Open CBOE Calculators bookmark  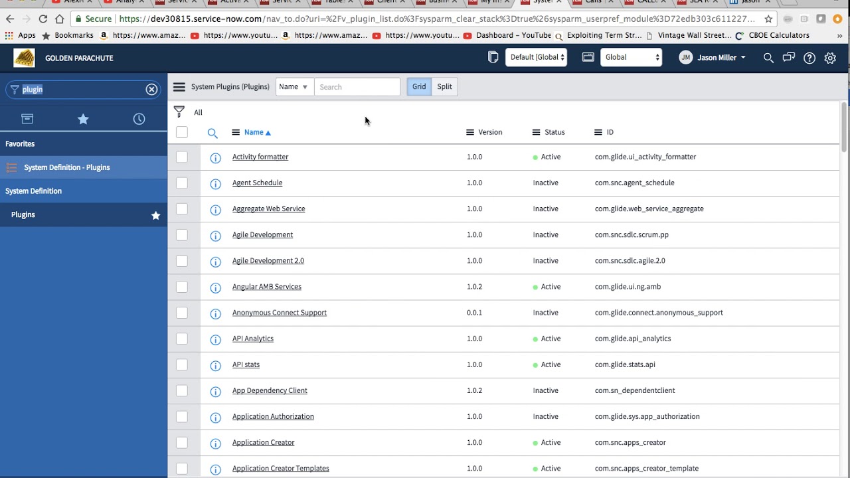[772, 35]
